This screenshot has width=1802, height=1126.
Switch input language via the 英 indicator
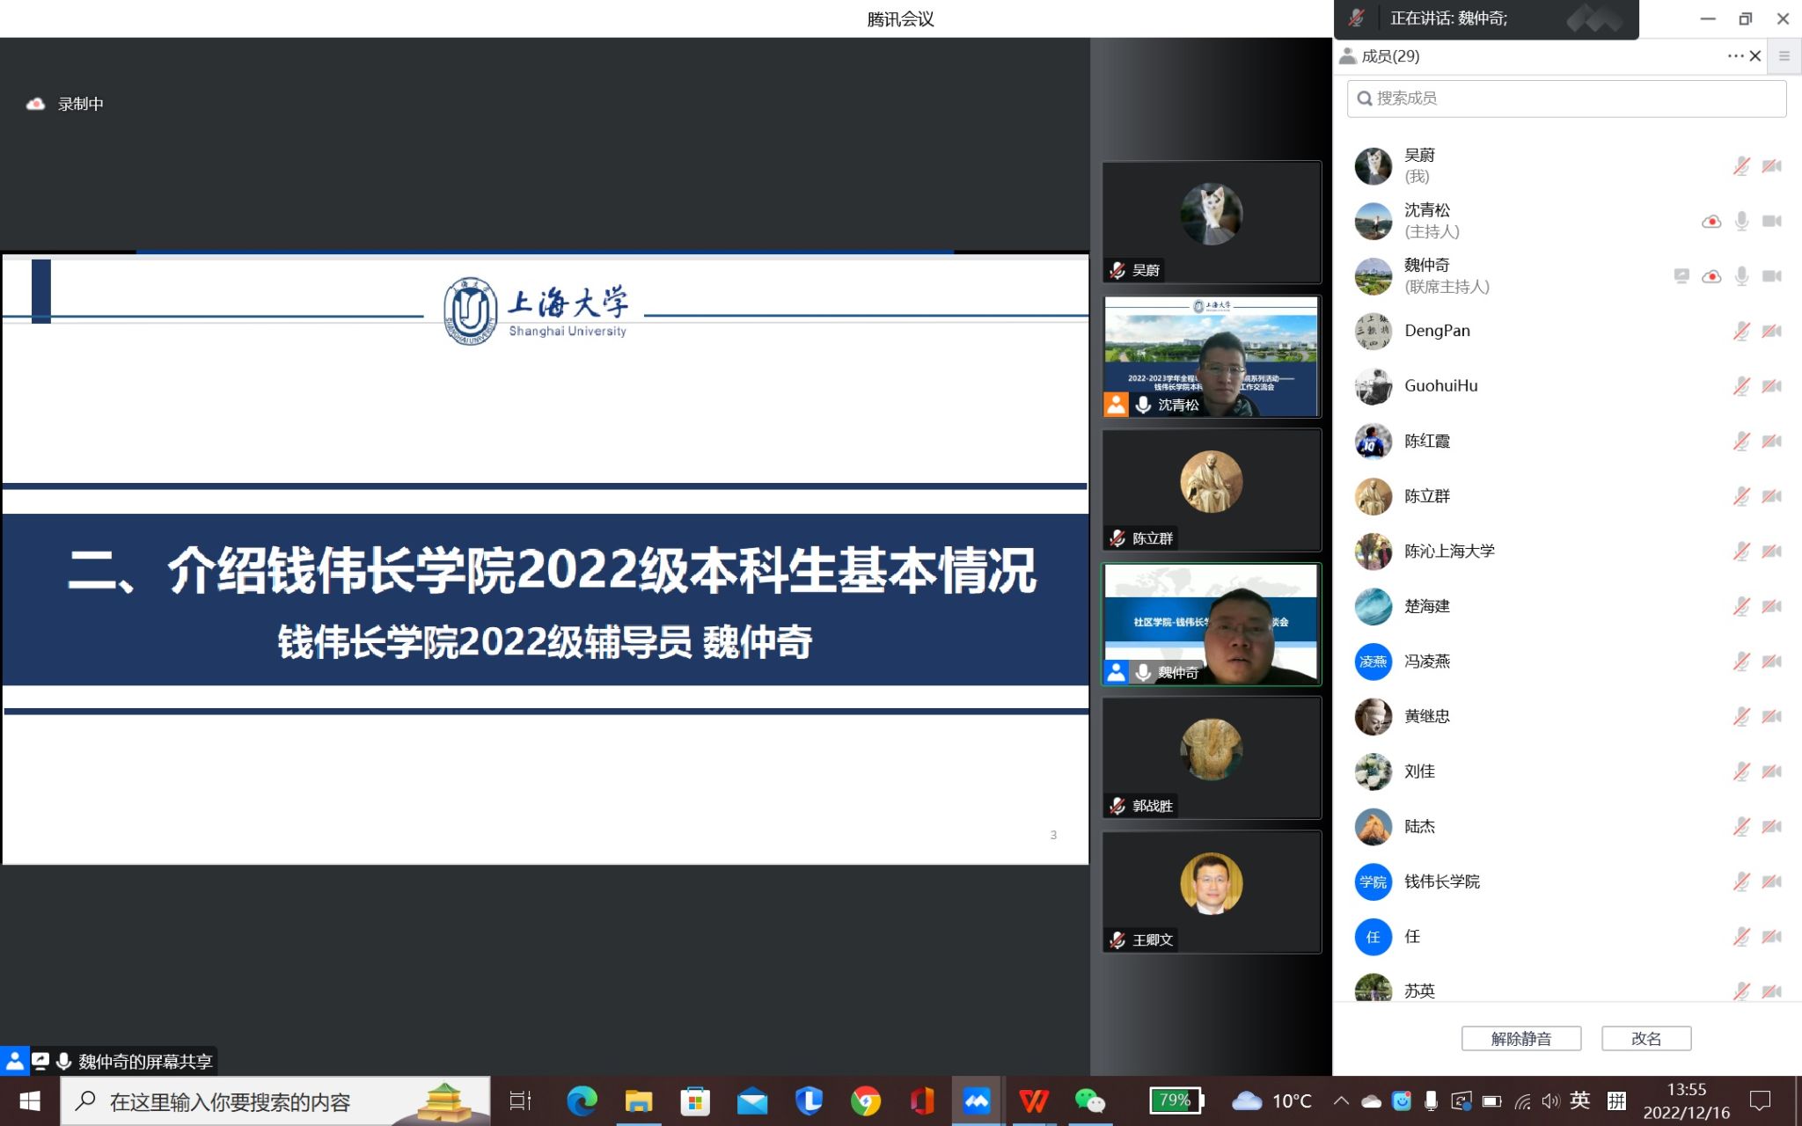(x=1581, y=1100)
